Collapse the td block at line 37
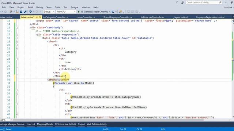Screen dimensions: 234x131 point(16,104)
